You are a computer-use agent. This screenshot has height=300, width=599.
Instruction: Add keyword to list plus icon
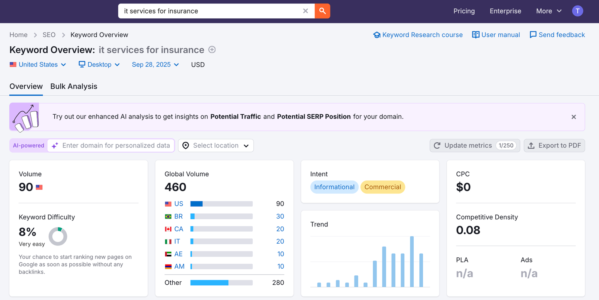(x=212, y=50)
